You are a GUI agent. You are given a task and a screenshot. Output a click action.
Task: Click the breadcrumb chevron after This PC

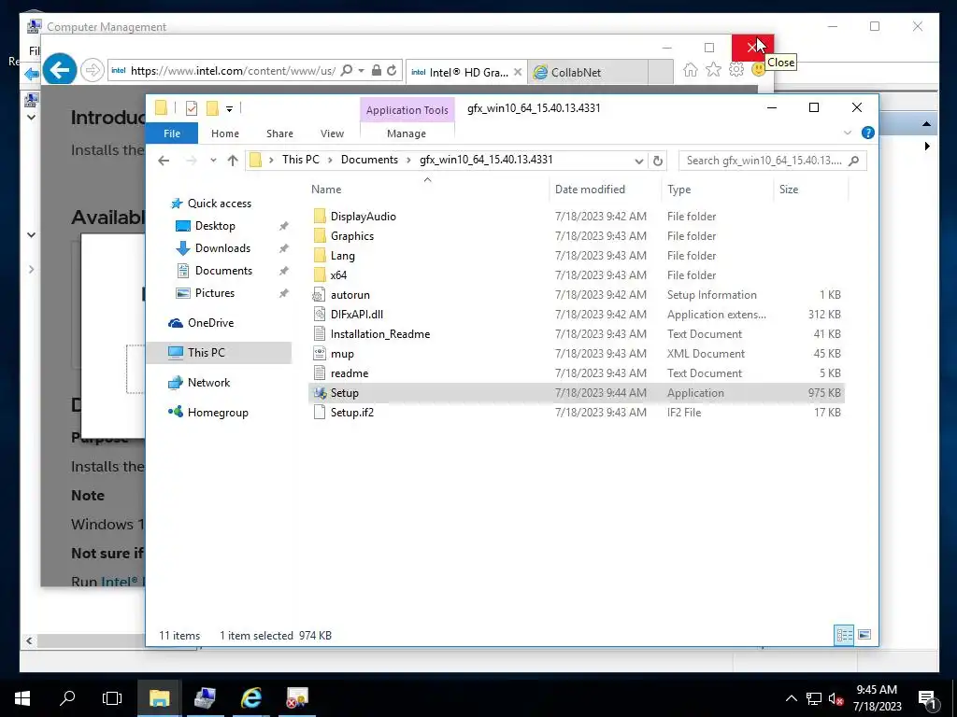point(330,160)
